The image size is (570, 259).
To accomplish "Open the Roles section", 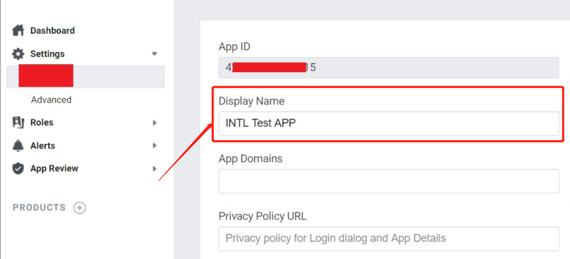I will coord(42,122).
